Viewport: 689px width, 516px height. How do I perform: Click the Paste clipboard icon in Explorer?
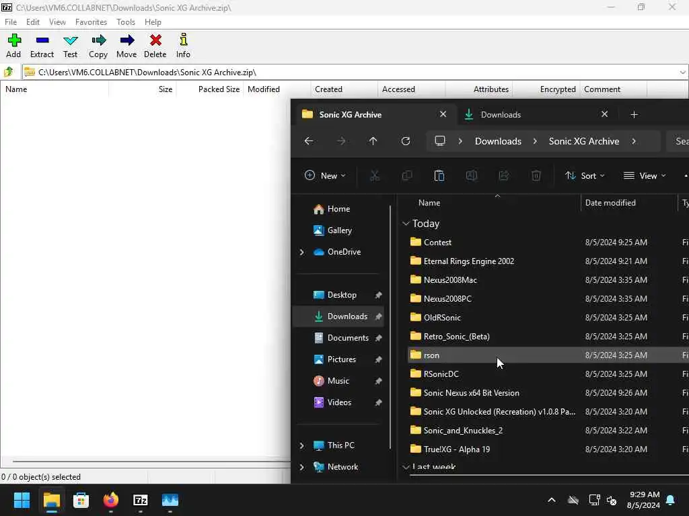click(439, 175)
